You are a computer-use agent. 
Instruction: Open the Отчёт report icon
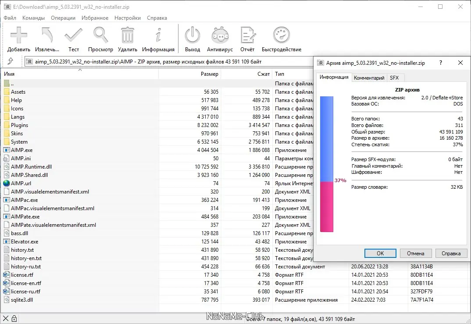(247, 35)
